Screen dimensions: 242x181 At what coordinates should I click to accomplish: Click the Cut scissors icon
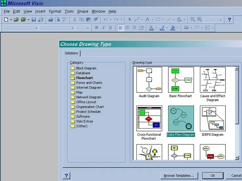coord(75,20)
